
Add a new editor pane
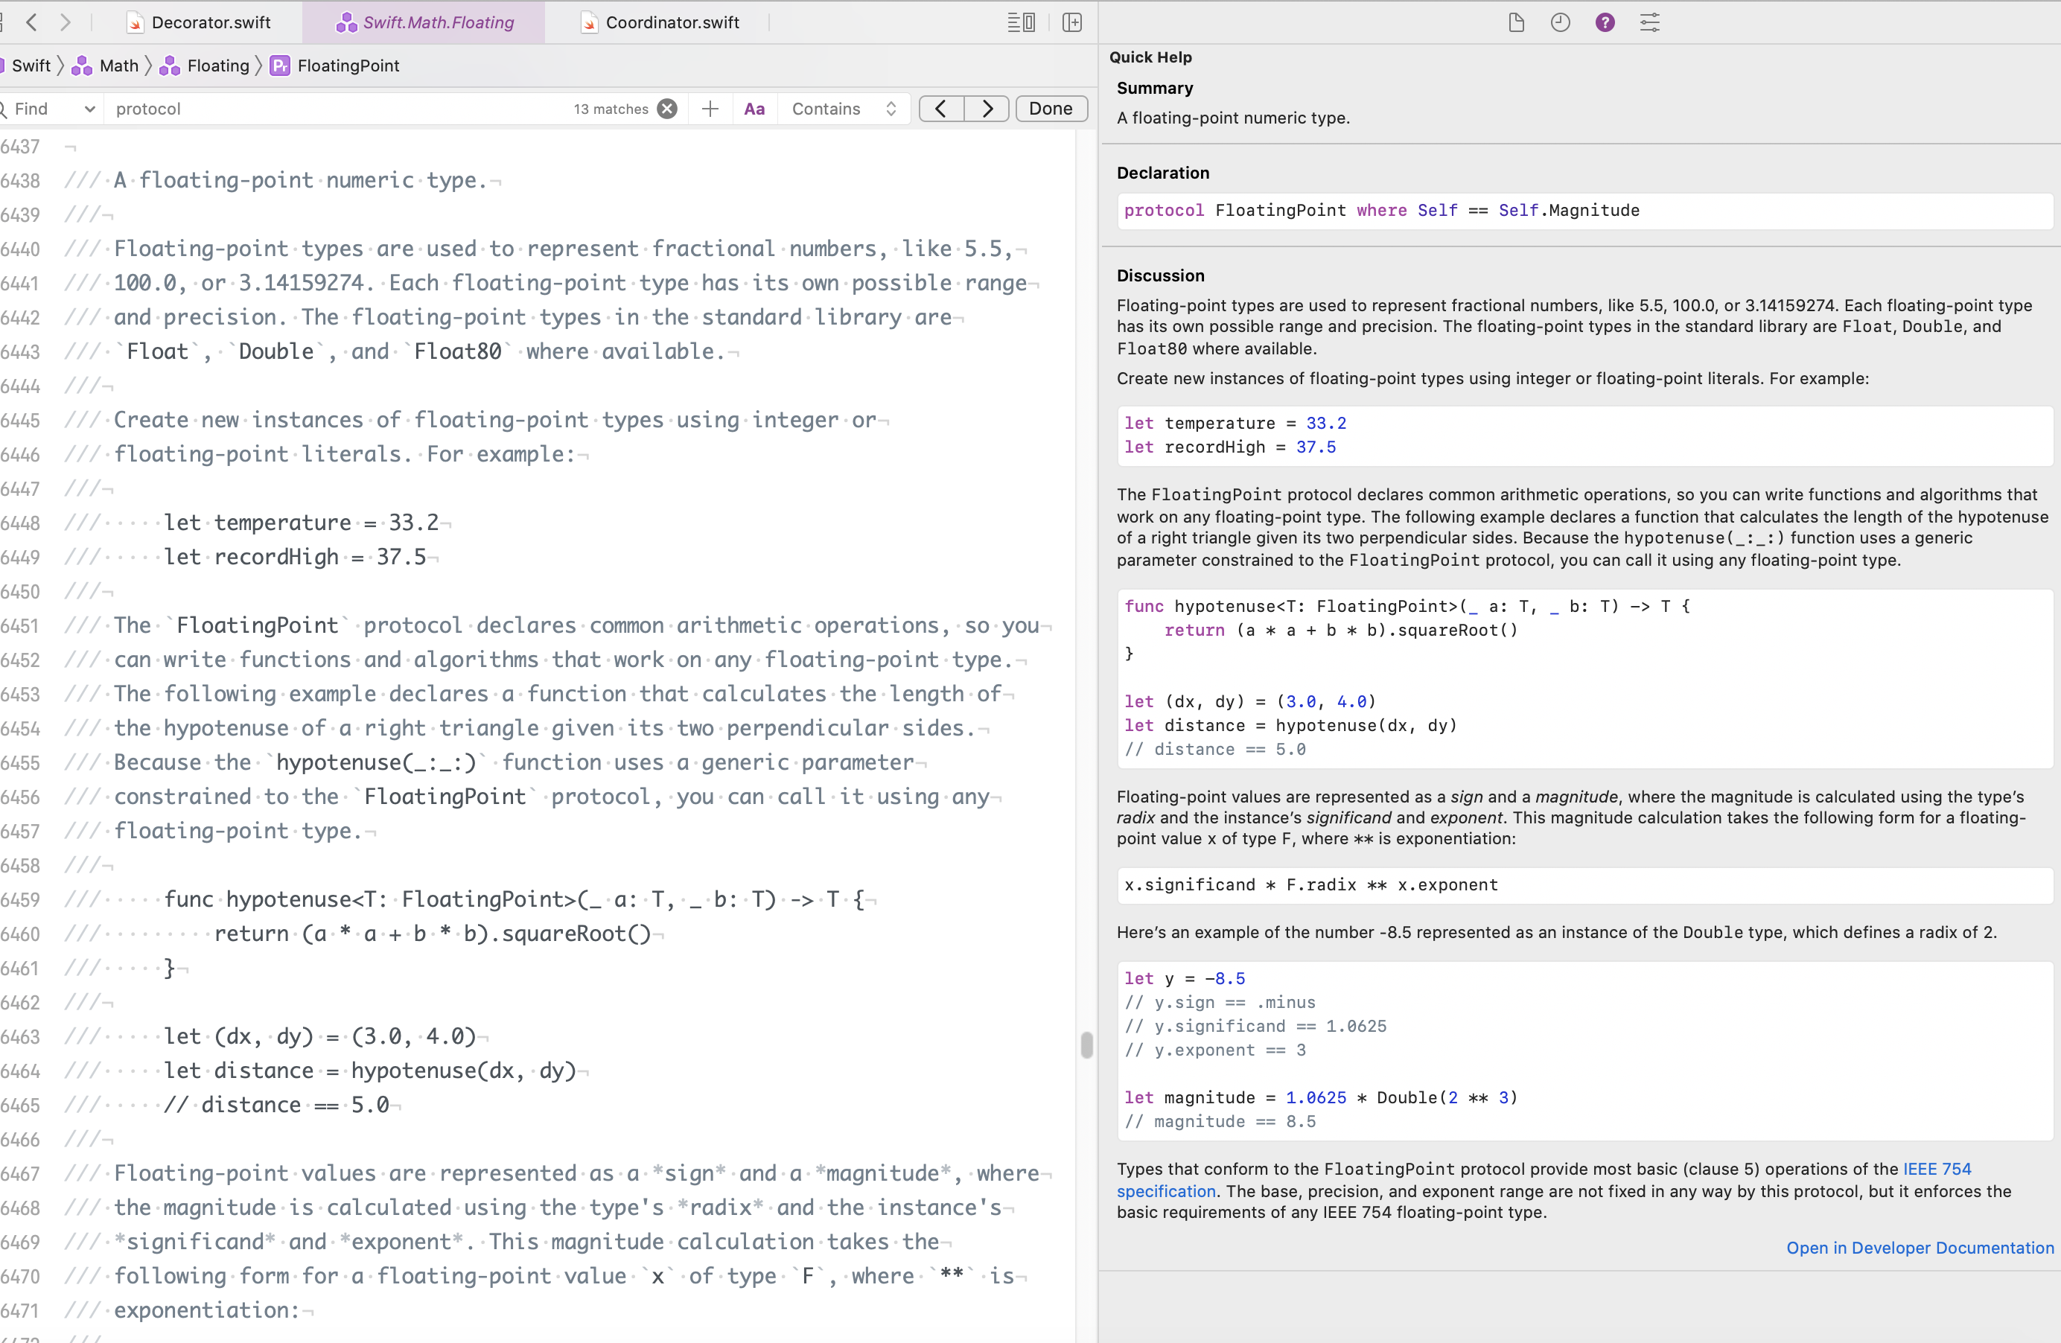[1072, 22]
